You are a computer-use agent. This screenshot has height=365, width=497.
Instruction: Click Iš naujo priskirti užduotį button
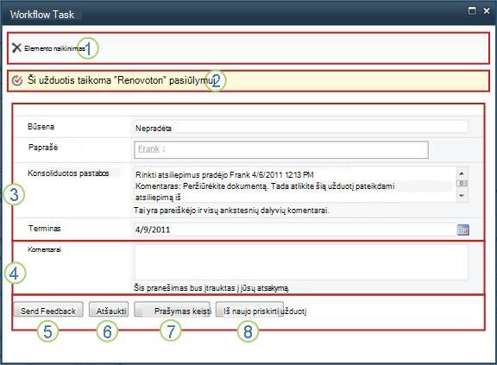(x=249, y=310)
